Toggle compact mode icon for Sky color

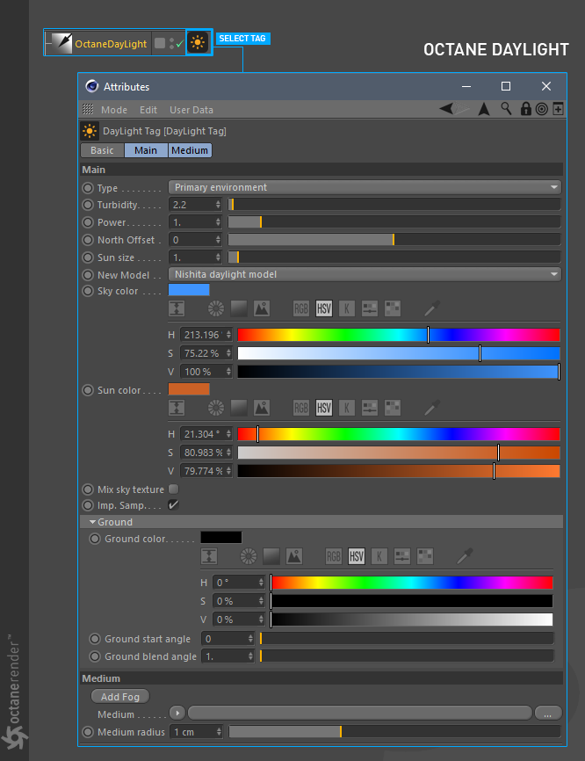point(177,308)
